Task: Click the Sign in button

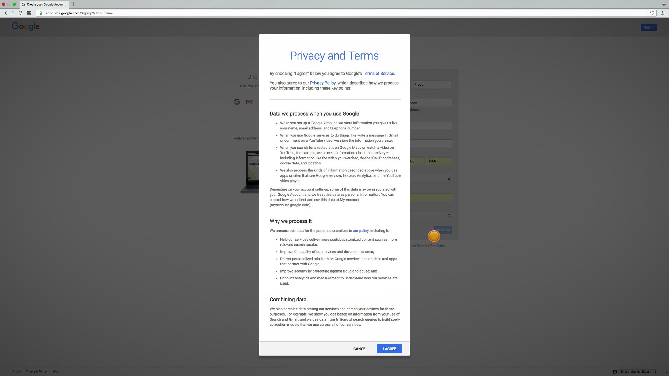Action: pos(649,27)
